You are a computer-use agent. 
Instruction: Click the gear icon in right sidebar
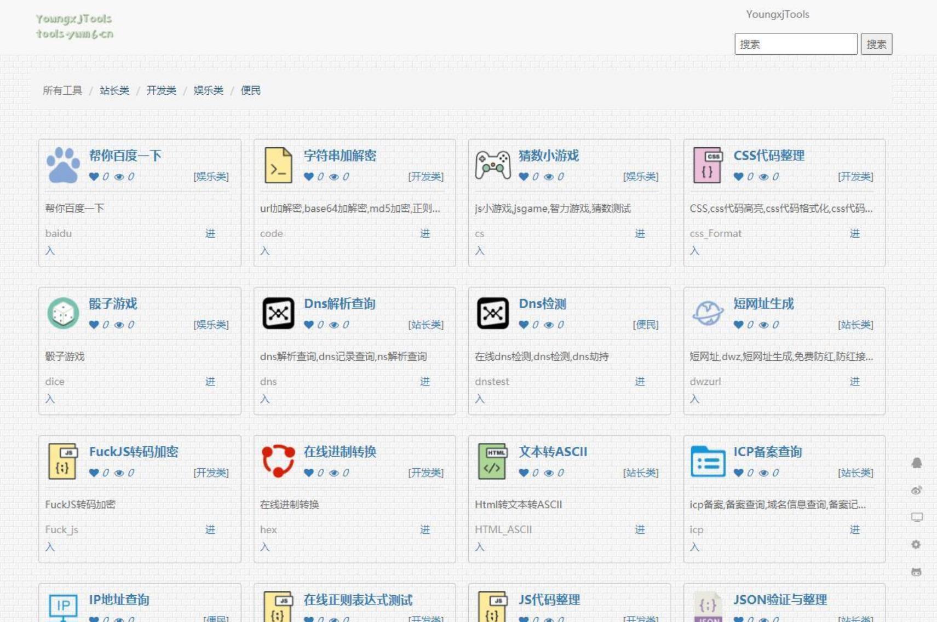coord(916,545)
